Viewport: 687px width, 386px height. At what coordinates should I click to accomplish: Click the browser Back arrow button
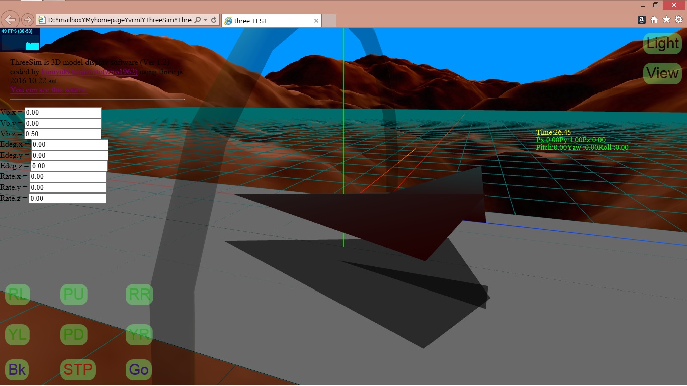pyautogui.click(x=10, y=20)
